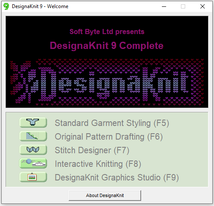Minimize the Welcome window
Image resolution: width=214 pixels, height=206 pixels.
[x=164, y=6]
